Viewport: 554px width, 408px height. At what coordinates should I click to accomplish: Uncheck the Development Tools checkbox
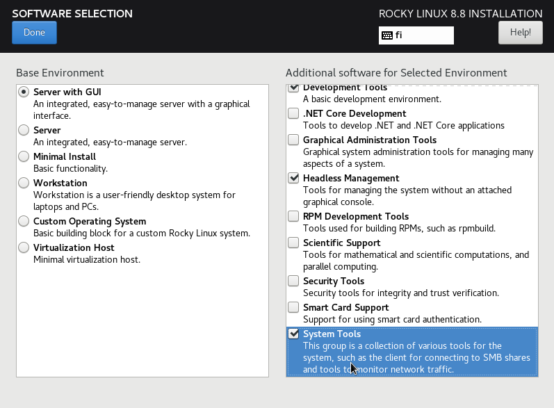click(x=293, y=88)
